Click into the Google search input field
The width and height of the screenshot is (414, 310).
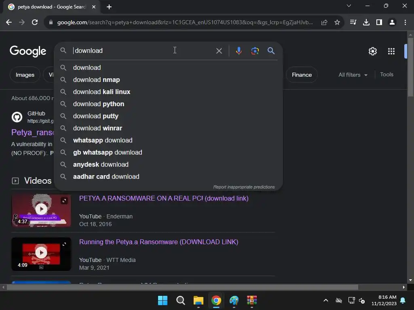(x=143, y=50)
